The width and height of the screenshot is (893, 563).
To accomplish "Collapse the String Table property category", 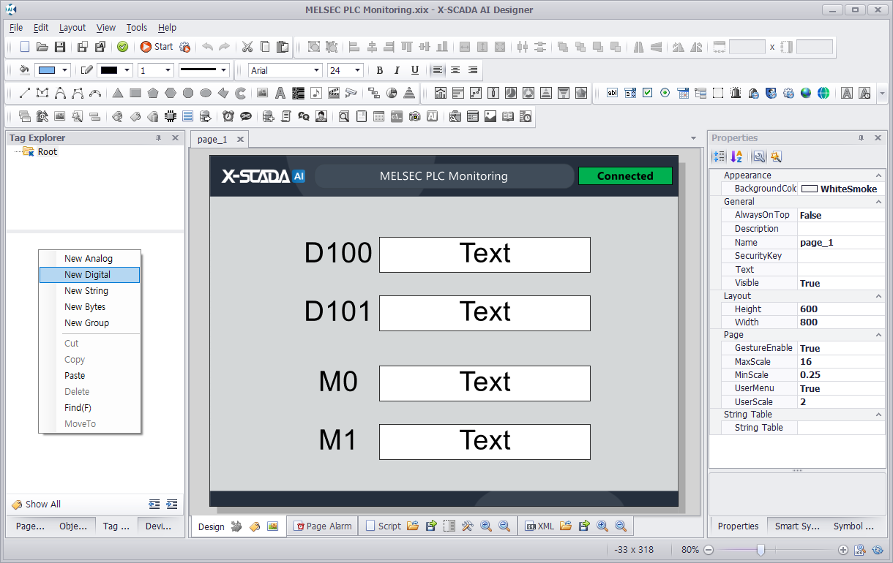I will (878, 415).
